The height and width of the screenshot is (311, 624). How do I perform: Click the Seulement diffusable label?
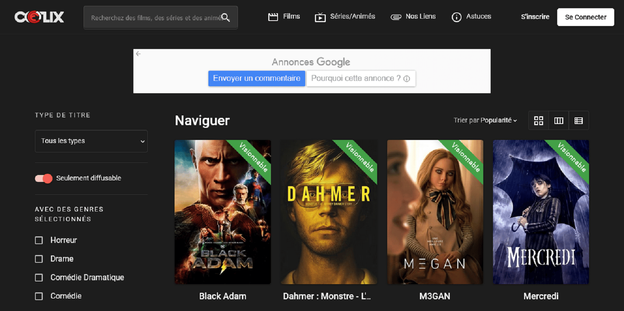click(x=89, y=178)
